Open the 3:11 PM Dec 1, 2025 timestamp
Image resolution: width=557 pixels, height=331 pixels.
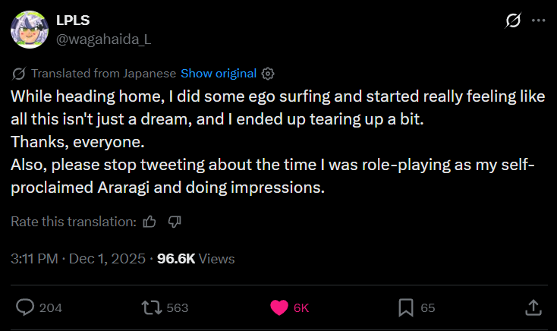80,259
